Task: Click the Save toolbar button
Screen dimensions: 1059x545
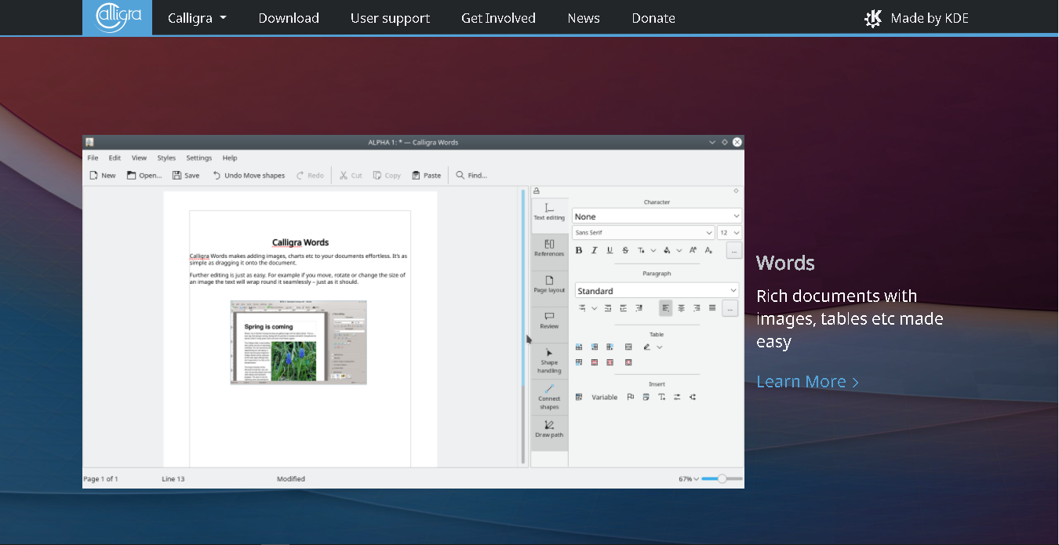Action: click(x=186, y=176)
